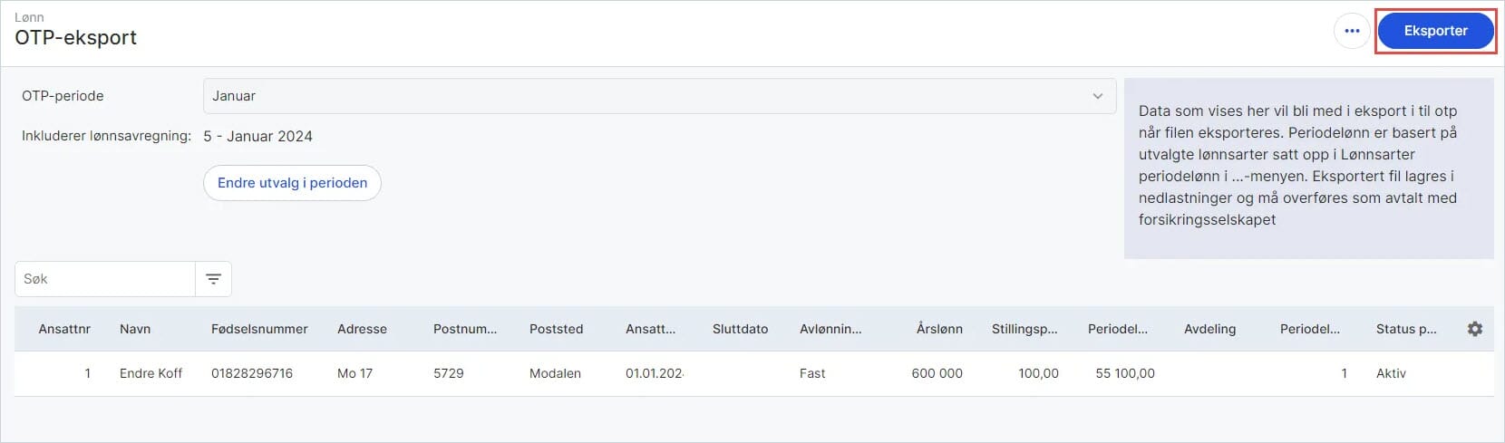1505x443 pixels.
Task: Select the Endre Koff employee row
Action: (x=753, y=373)
